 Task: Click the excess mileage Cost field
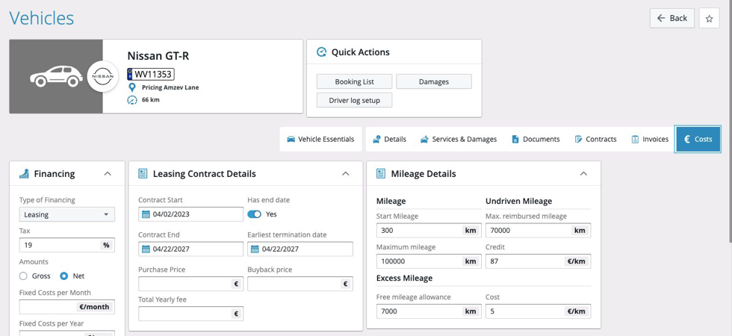(x=539, y=311)
